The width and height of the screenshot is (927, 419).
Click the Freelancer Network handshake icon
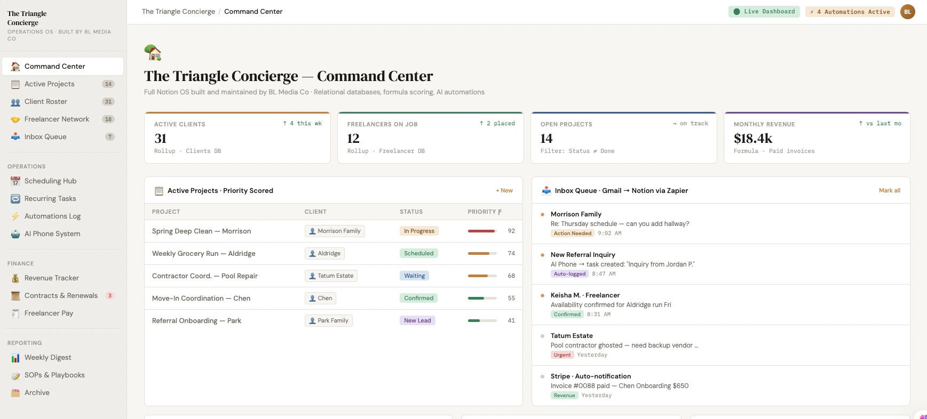click(x=15, y=119)
